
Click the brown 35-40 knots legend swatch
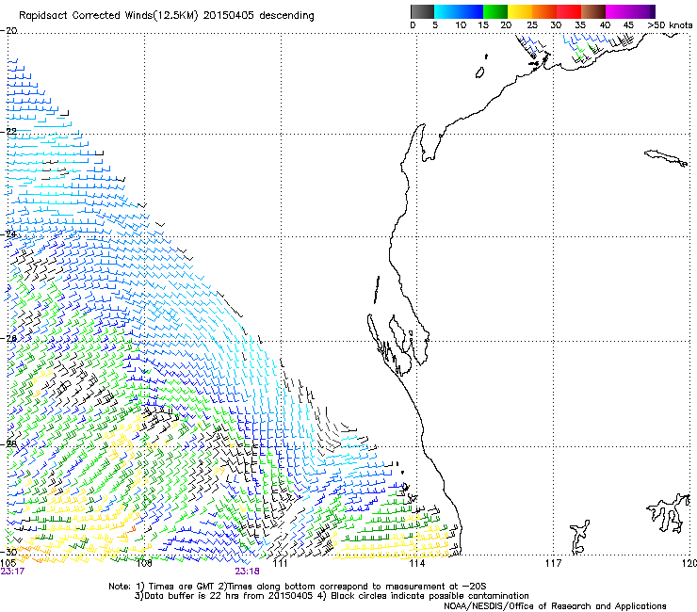pos(593,11)
